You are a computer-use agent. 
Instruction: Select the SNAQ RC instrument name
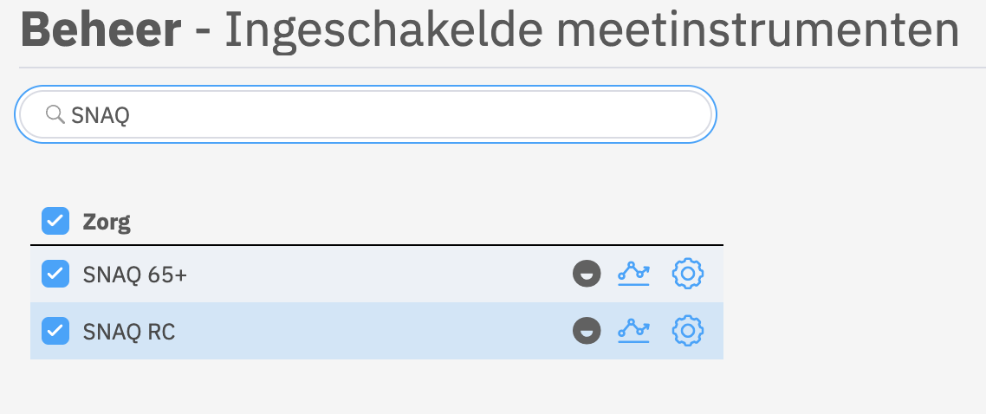(128, 331)
